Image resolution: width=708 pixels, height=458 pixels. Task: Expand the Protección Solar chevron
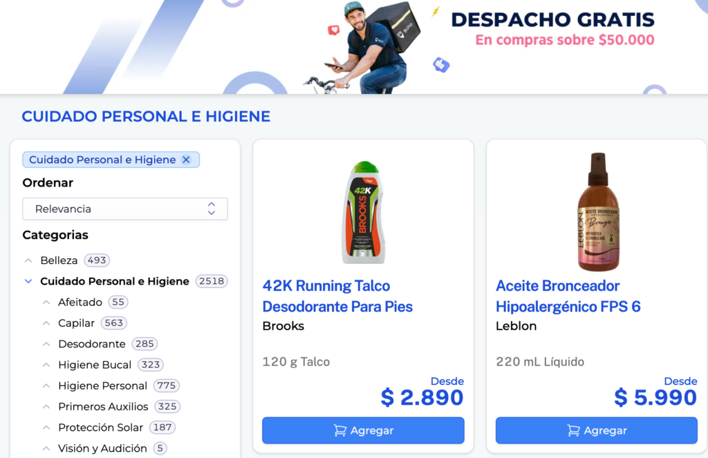point(46,428)
